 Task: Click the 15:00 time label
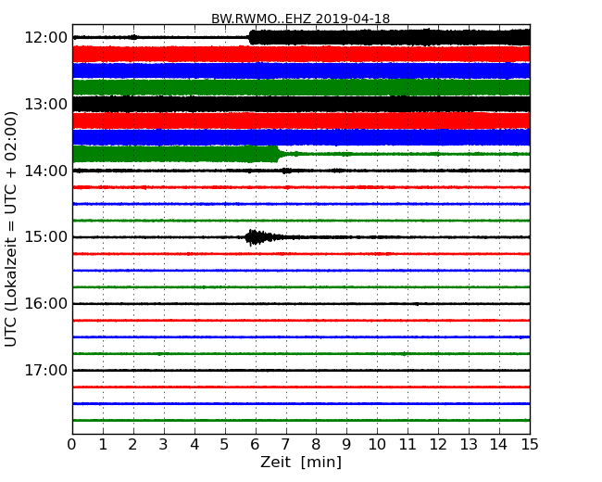[45, 236]
